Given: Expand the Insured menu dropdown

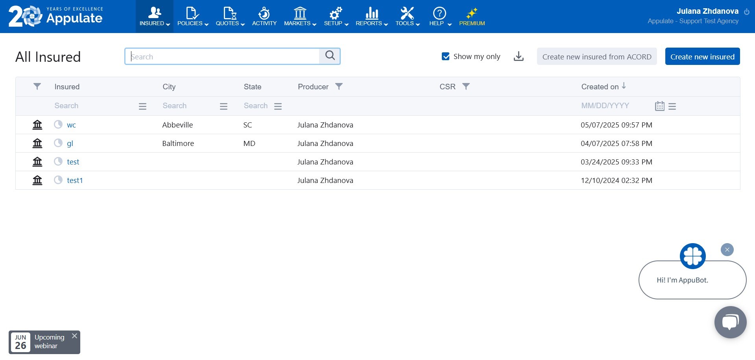Looking at the screenshot, I should [155, 17].
